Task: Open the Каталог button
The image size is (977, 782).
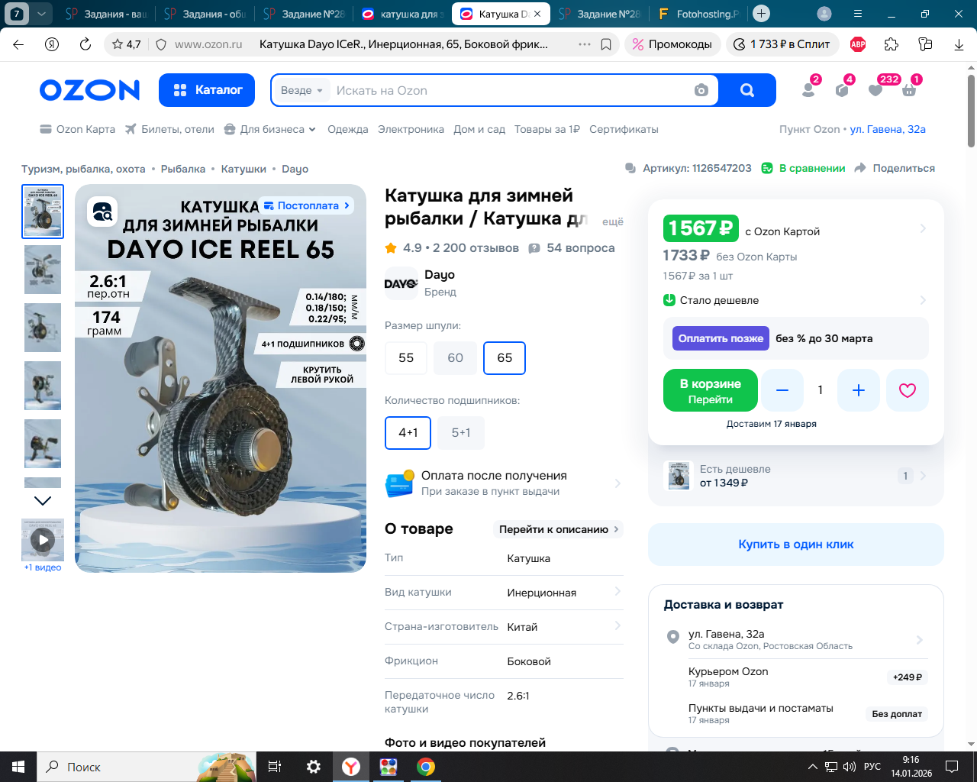Action: 208,90
